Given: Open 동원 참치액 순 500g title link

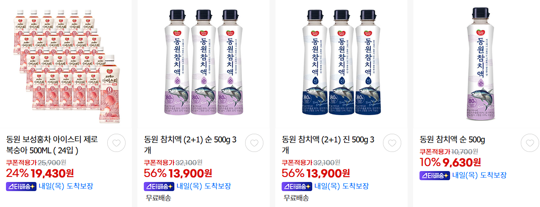Looking at the screenshot, I should click(x=452, y=140).
